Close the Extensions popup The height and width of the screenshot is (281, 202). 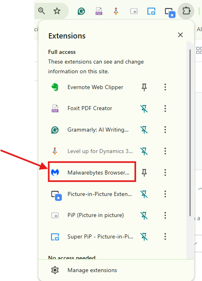[180, 35]
